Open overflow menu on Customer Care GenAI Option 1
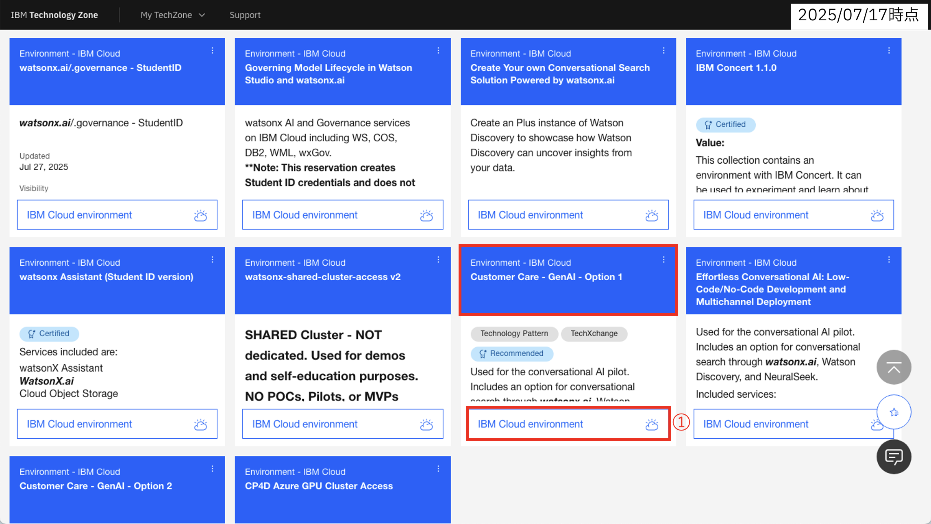The height and width of the screenshot is (524, 931). tap(663, 260)
